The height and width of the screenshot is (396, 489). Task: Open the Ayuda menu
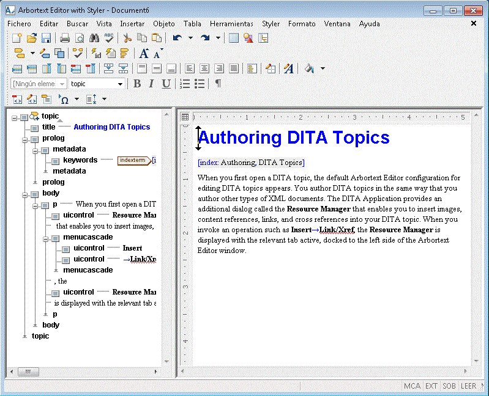point(369,24)
